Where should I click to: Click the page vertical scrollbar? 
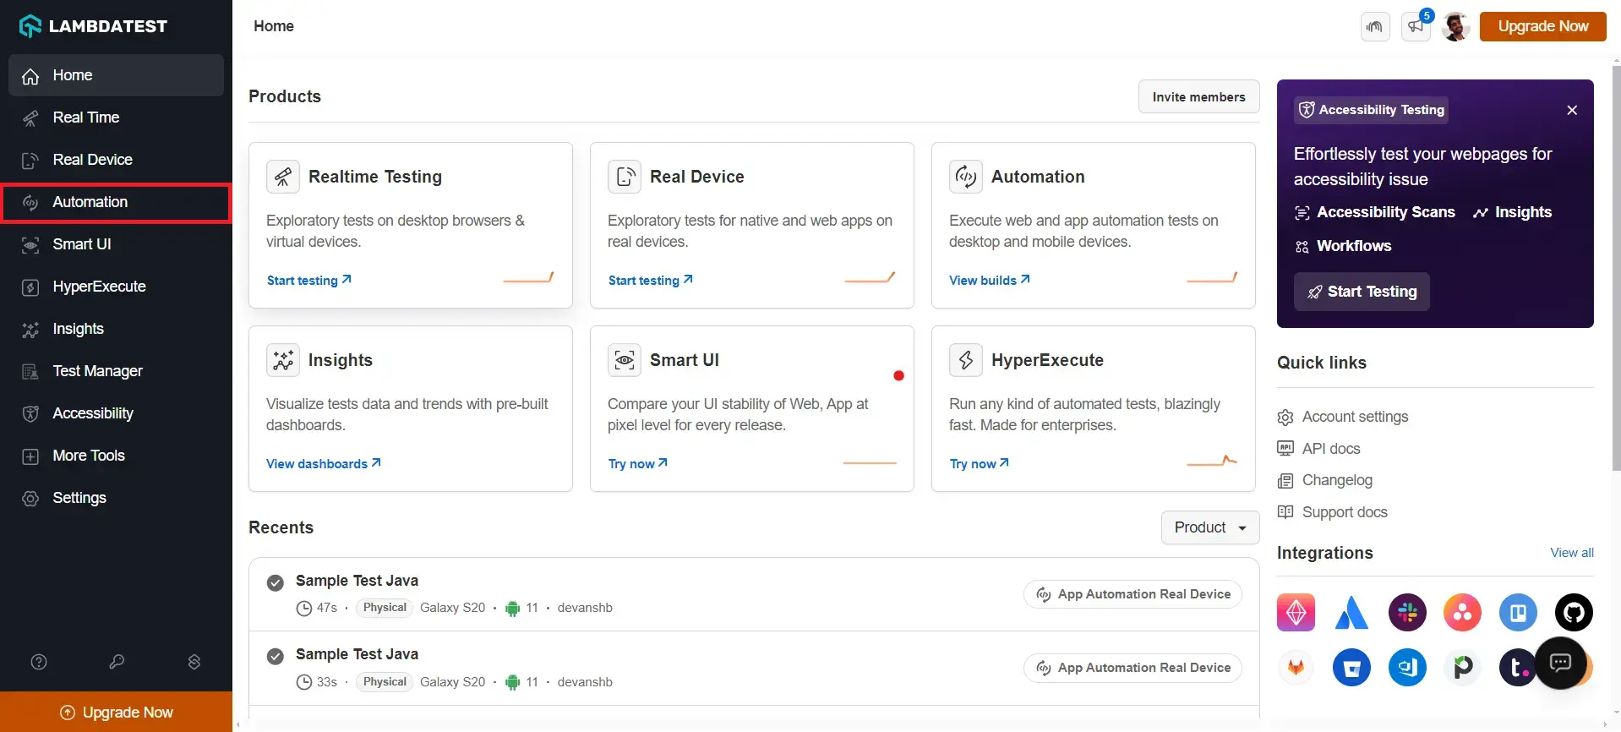[1616, 267]
